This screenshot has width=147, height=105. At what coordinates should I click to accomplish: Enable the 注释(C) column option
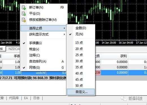pyautogui.click(x=43, y=55)
